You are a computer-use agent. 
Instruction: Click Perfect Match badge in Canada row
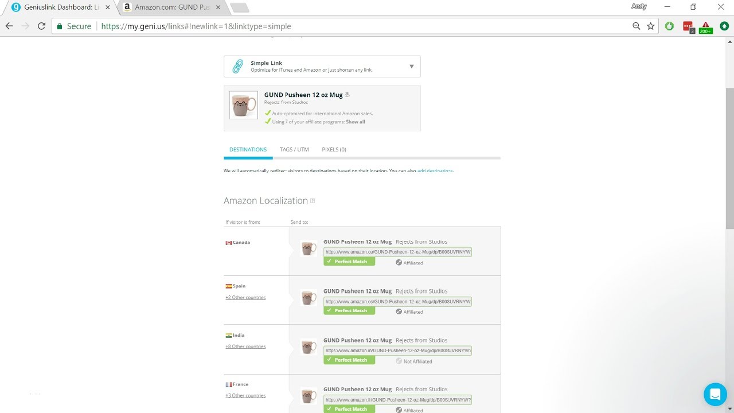pos(349,262)
